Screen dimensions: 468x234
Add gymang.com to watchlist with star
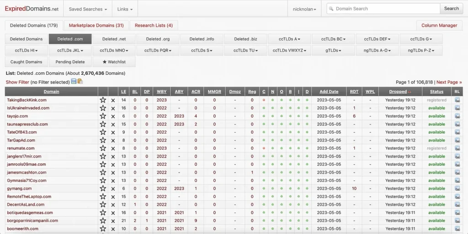(103, 188)
